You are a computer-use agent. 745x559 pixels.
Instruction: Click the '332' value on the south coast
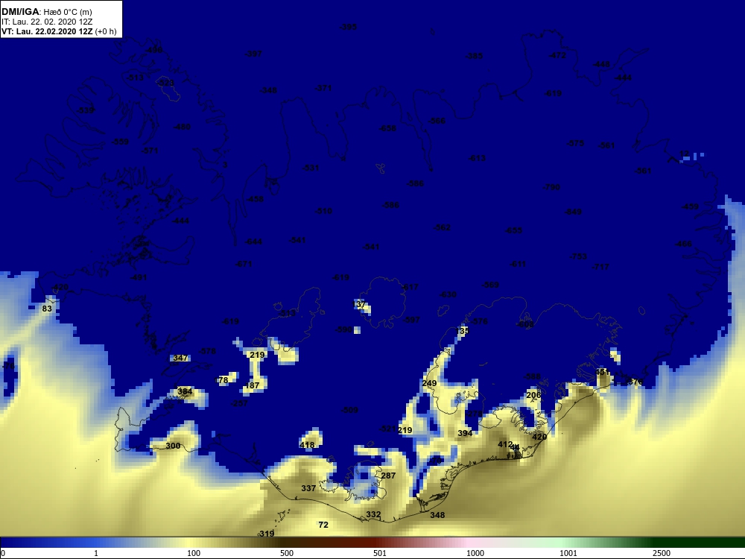(x=373, y=514)
